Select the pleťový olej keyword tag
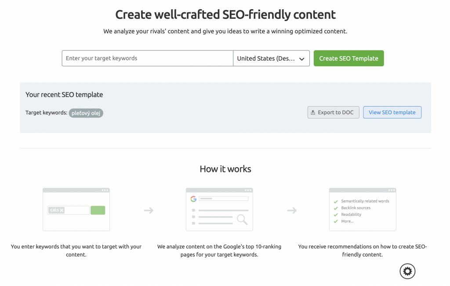Screen dimensions: 450x286 coord(86,113)
